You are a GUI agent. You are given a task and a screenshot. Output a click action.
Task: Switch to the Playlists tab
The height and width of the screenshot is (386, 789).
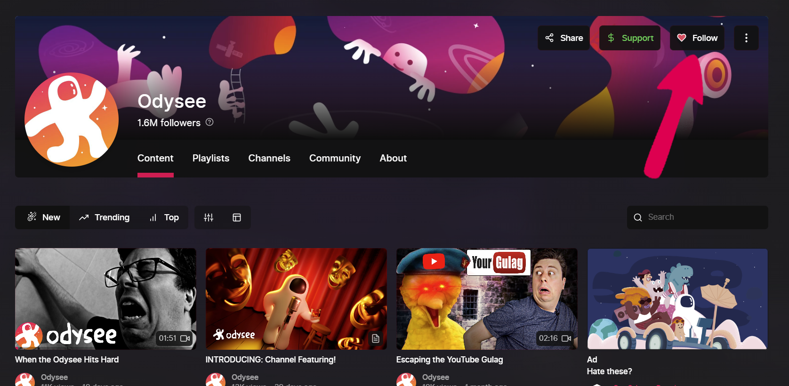click(211, 158)
